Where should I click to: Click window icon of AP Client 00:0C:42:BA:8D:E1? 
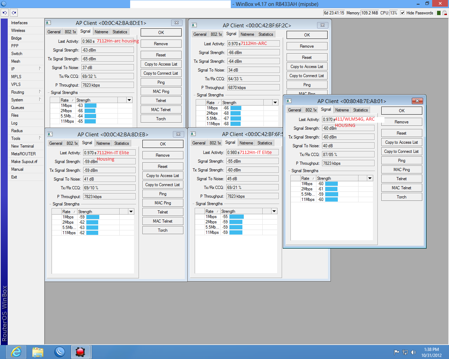click(x=48, y=23)
